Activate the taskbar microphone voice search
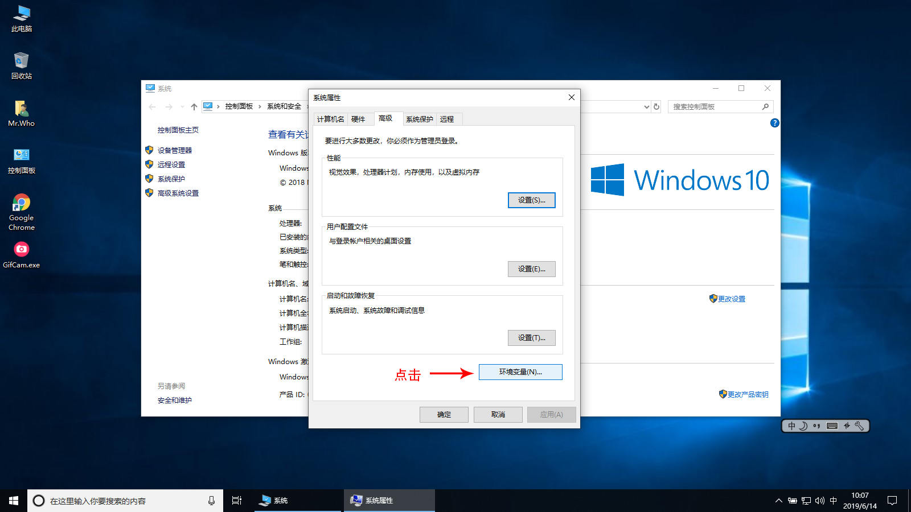This screenshot has height=512, width=911. click(211, 501)
